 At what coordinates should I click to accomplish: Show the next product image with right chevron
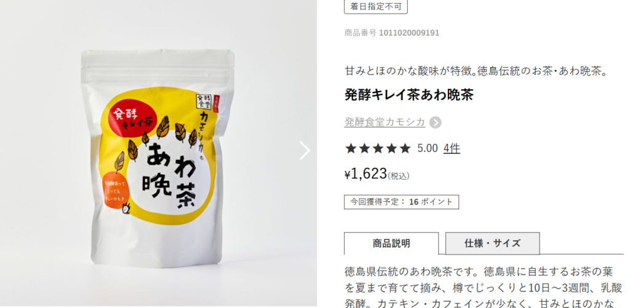click(x=305, y=151)
